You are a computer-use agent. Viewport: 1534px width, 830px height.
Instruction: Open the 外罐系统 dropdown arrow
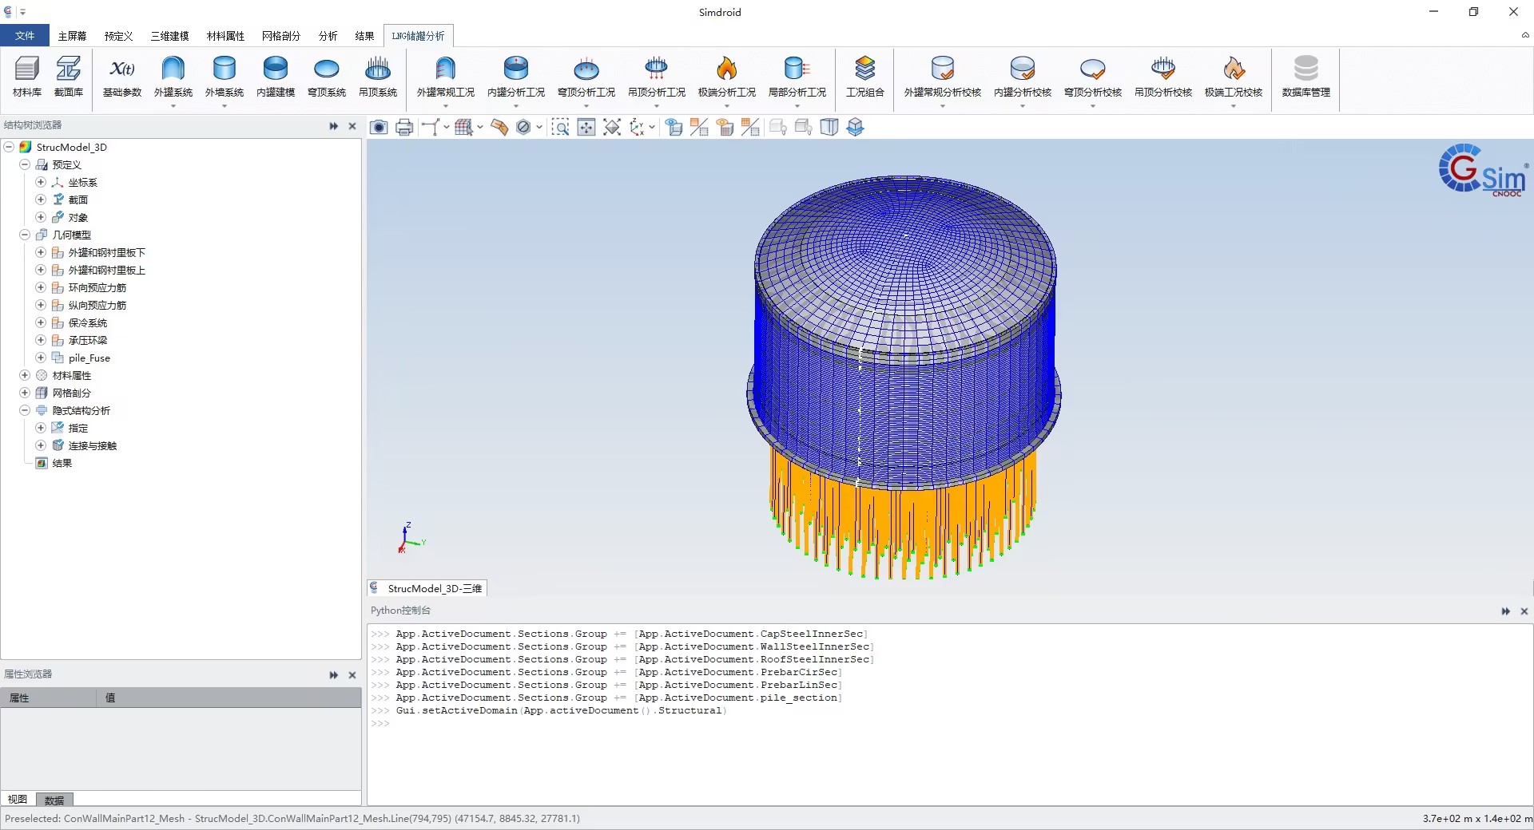pos(173,106)
